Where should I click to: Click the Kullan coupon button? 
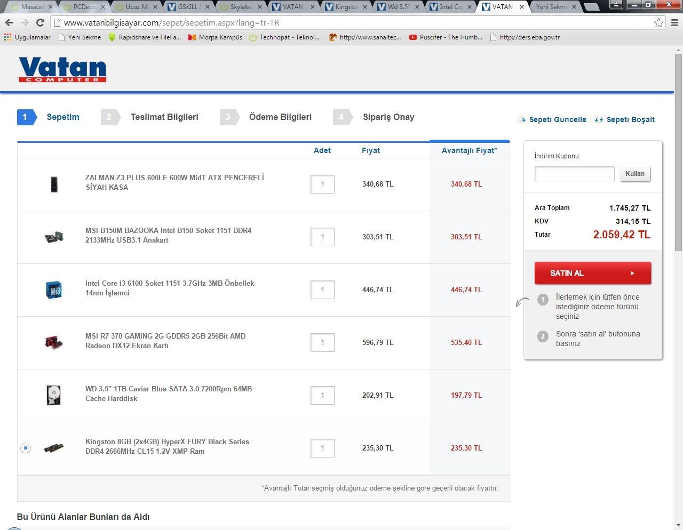pyautogui.click(x=635, y=174)
